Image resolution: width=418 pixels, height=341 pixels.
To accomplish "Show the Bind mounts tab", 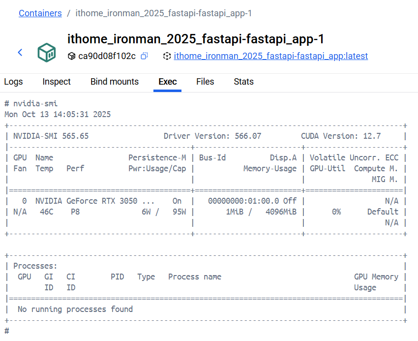I will [x=115, y=82].
